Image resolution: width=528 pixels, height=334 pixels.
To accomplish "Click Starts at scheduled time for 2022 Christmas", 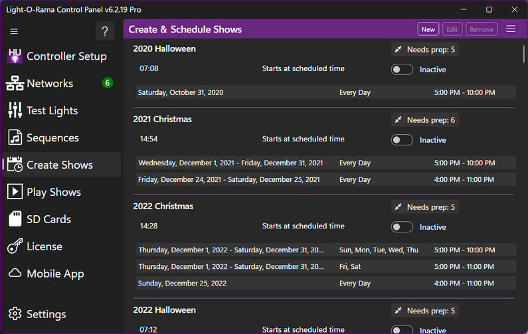I will (303, 226).
